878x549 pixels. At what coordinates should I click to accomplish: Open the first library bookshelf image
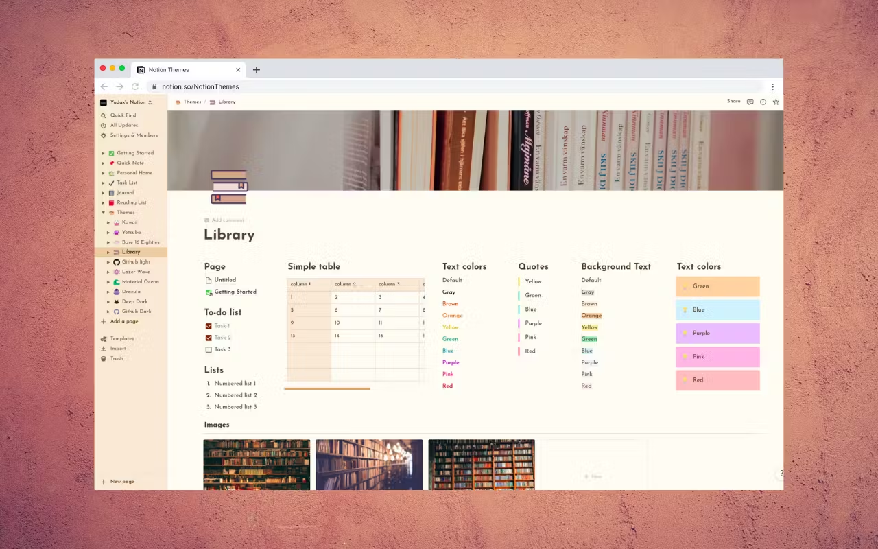click(257, 465)
